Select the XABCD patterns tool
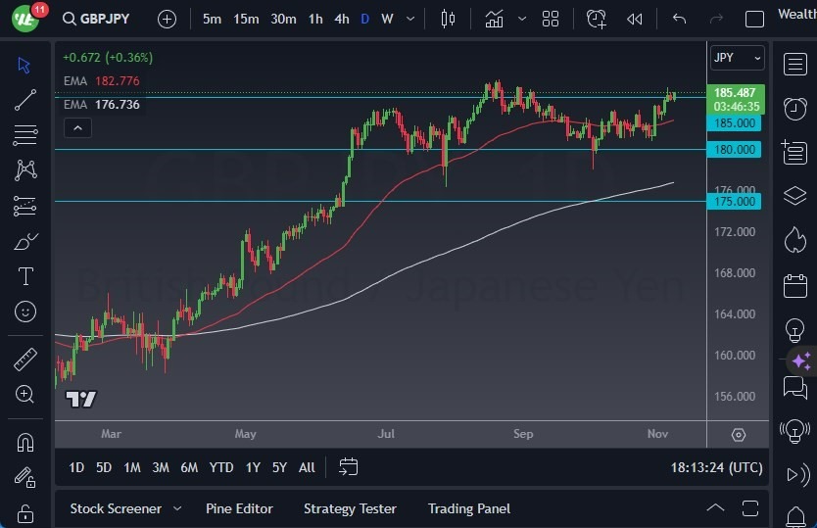The width and height of the screenshot is (817, 528). click(25, 169)
